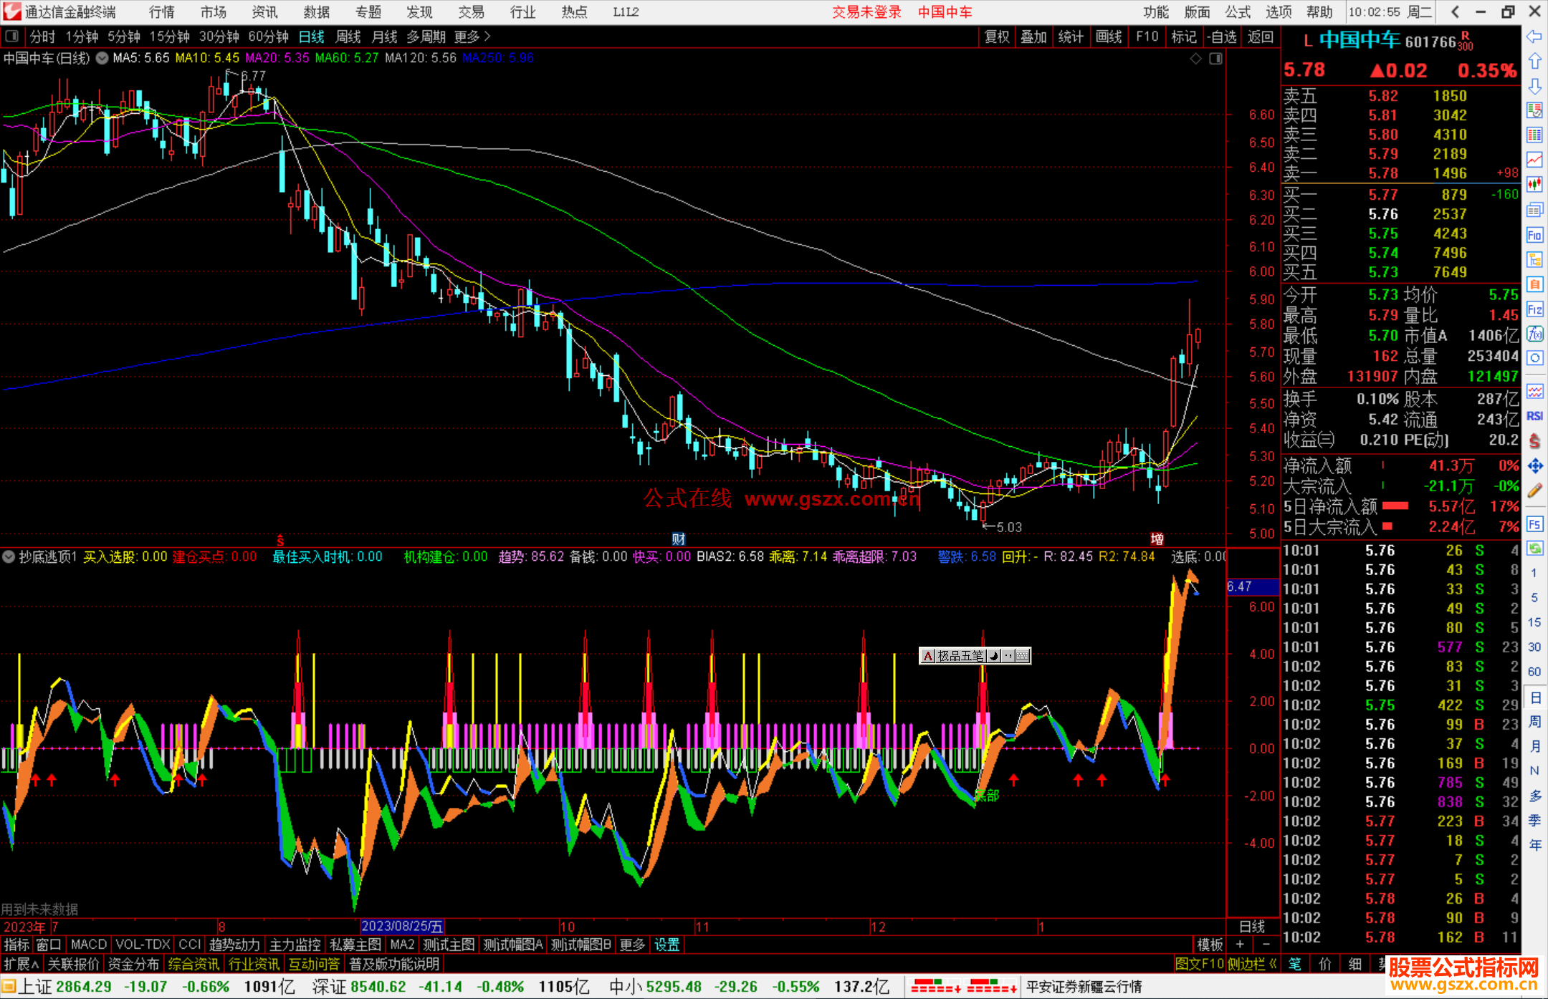The image size is (1548, 999).
Task: Click the RSI indicator sidebar icon
Action: [1534, 416]
